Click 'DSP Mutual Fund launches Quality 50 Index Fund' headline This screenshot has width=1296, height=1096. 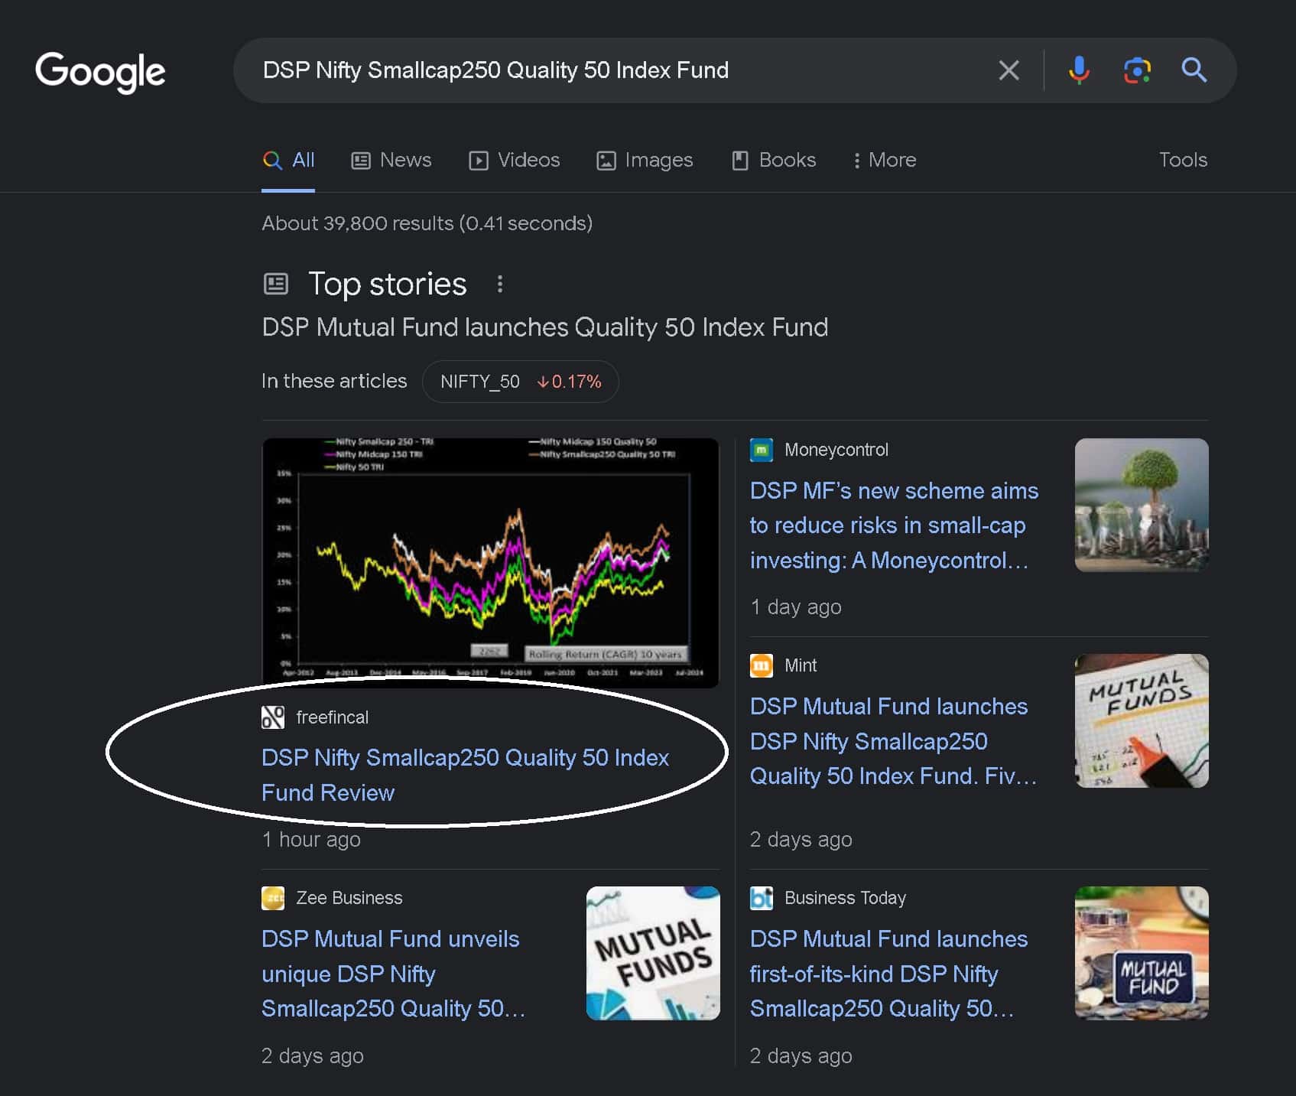click(x=545, y=327)
